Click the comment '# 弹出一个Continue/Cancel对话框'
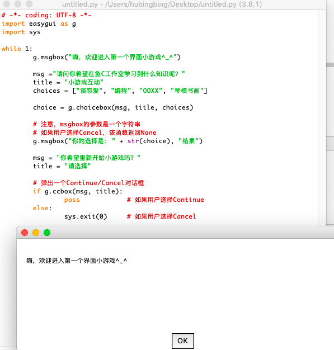Image resolution: width=334 pixels, height=350 pixels. 88,183
